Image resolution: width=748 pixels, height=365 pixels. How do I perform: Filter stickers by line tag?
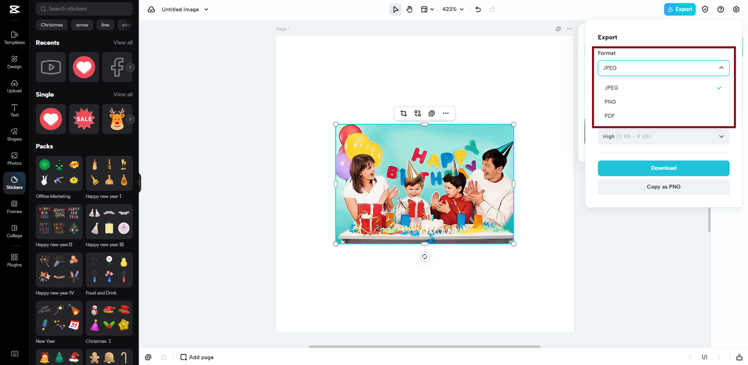[x=105, y=25]
